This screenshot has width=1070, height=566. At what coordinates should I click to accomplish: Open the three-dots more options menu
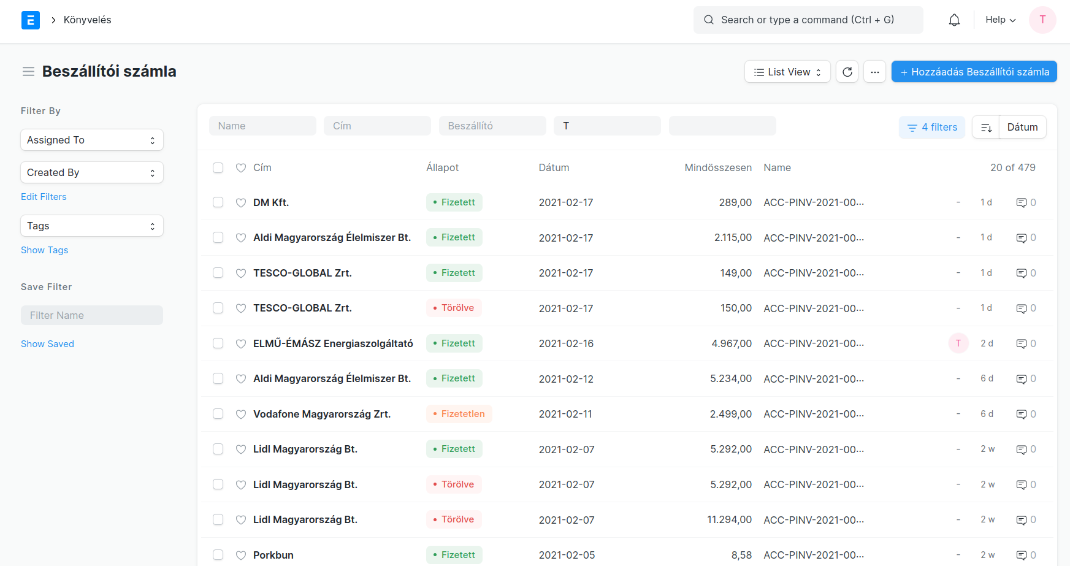point(874,72)
